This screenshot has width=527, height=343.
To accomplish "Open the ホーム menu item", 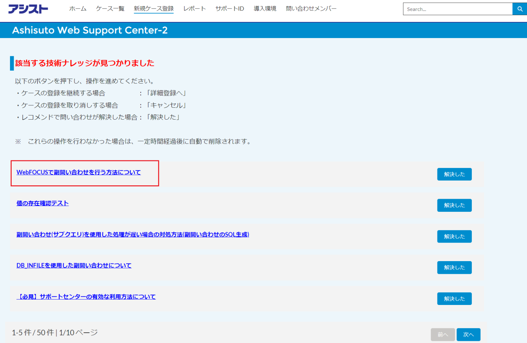I will [x=78, y=9].
